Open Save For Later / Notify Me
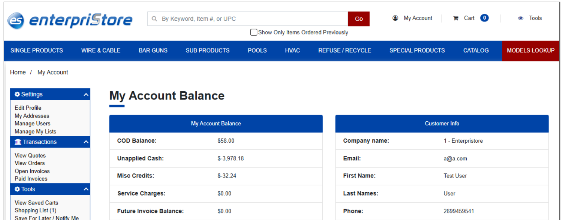 (x=47, y=218)
